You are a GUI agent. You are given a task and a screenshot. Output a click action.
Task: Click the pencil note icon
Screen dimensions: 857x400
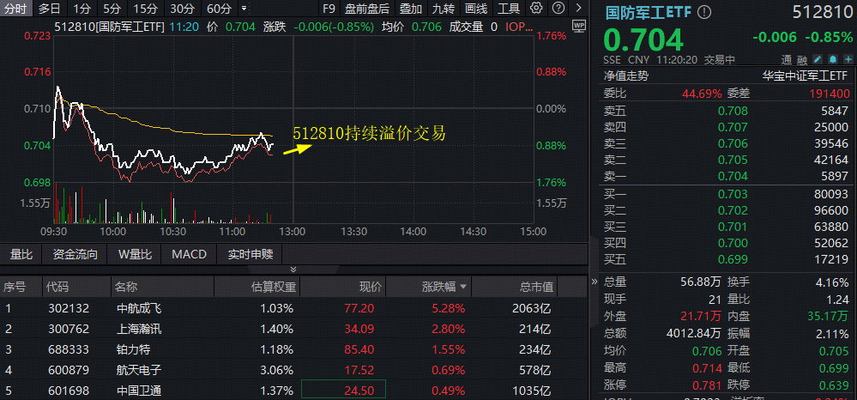point(818,60)
